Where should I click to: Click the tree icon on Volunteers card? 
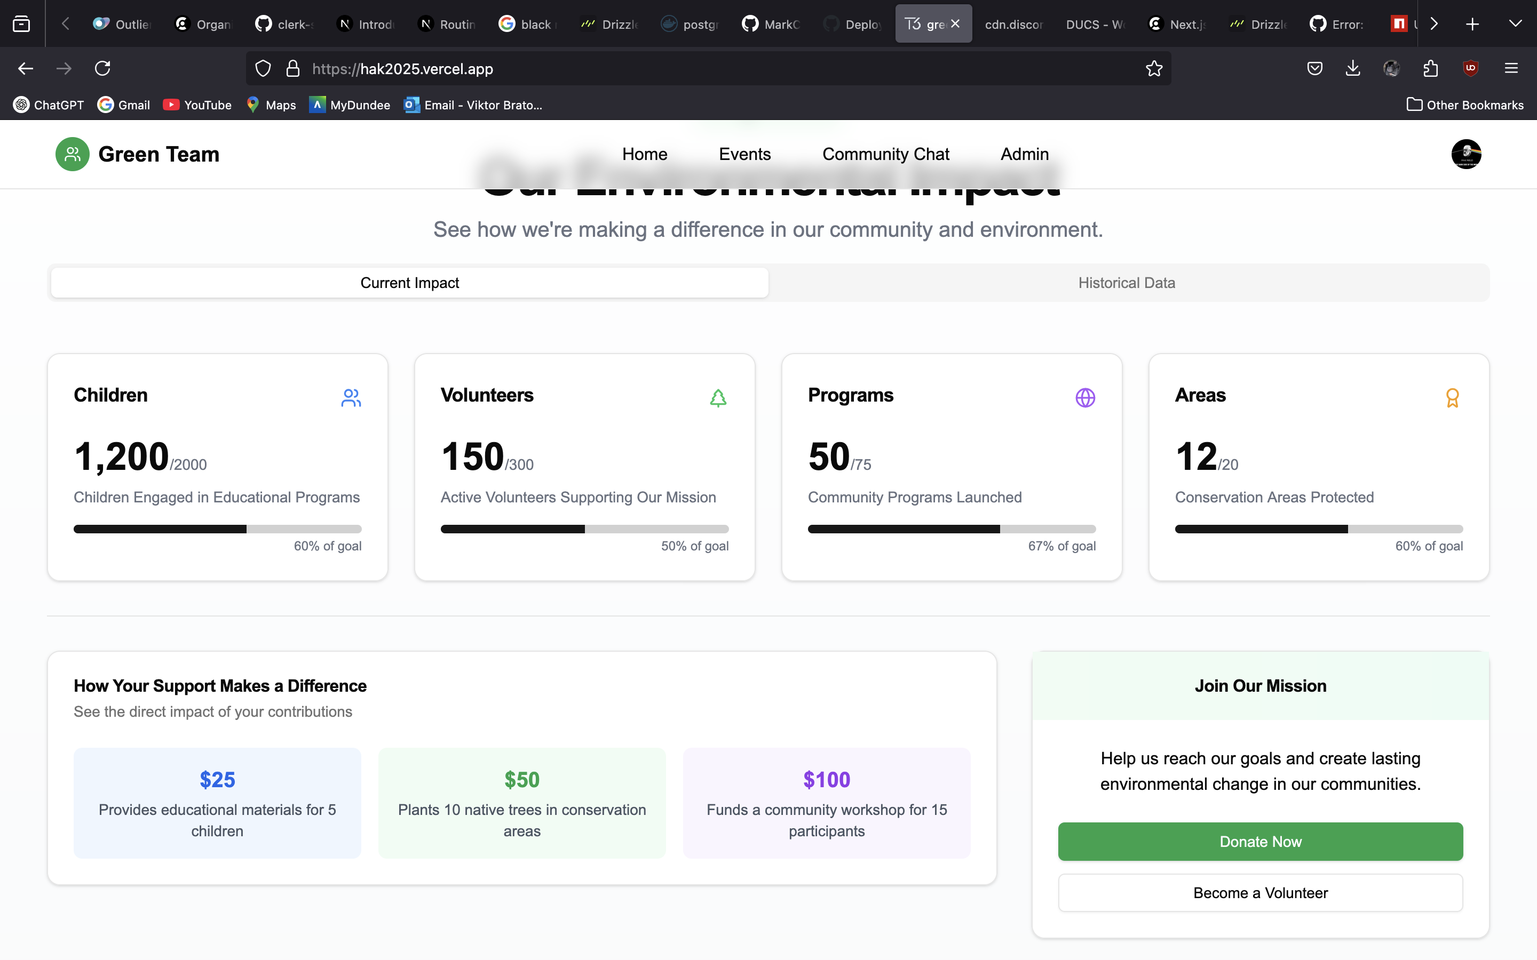pos(718,398)
